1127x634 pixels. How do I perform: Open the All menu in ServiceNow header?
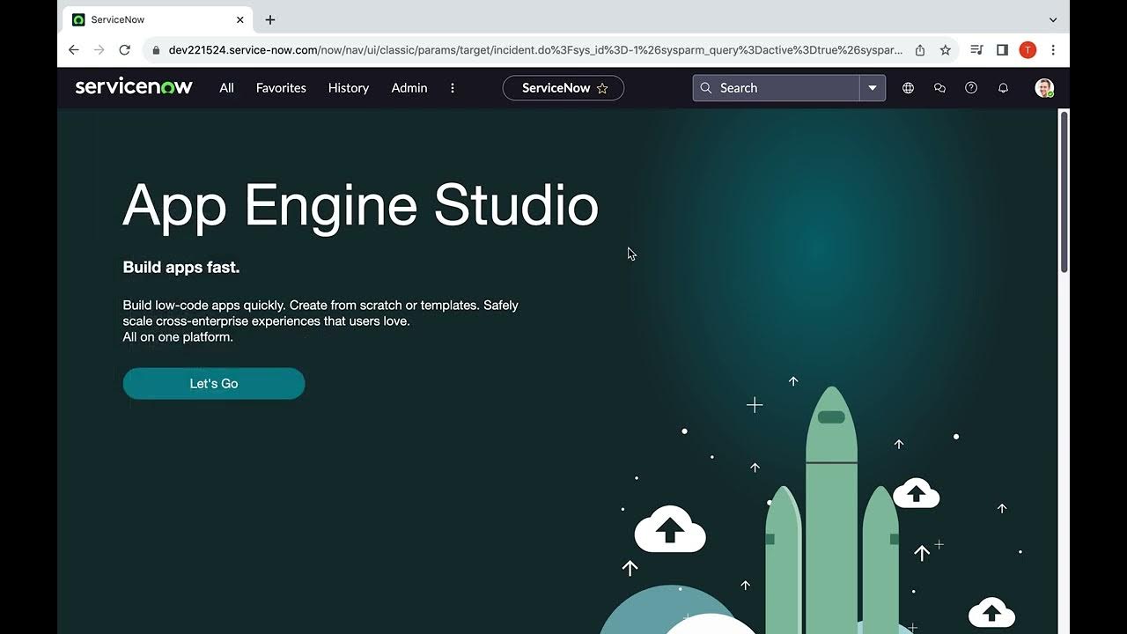226,88
